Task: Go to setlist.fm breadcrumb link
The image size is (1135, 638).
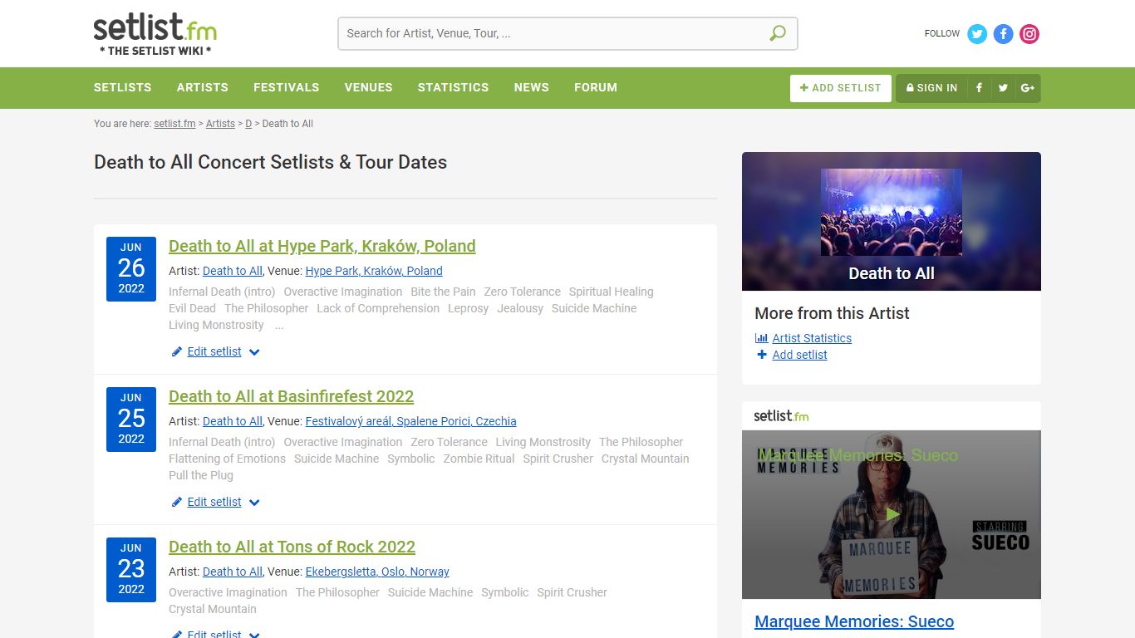Action: tap(174, 124)
